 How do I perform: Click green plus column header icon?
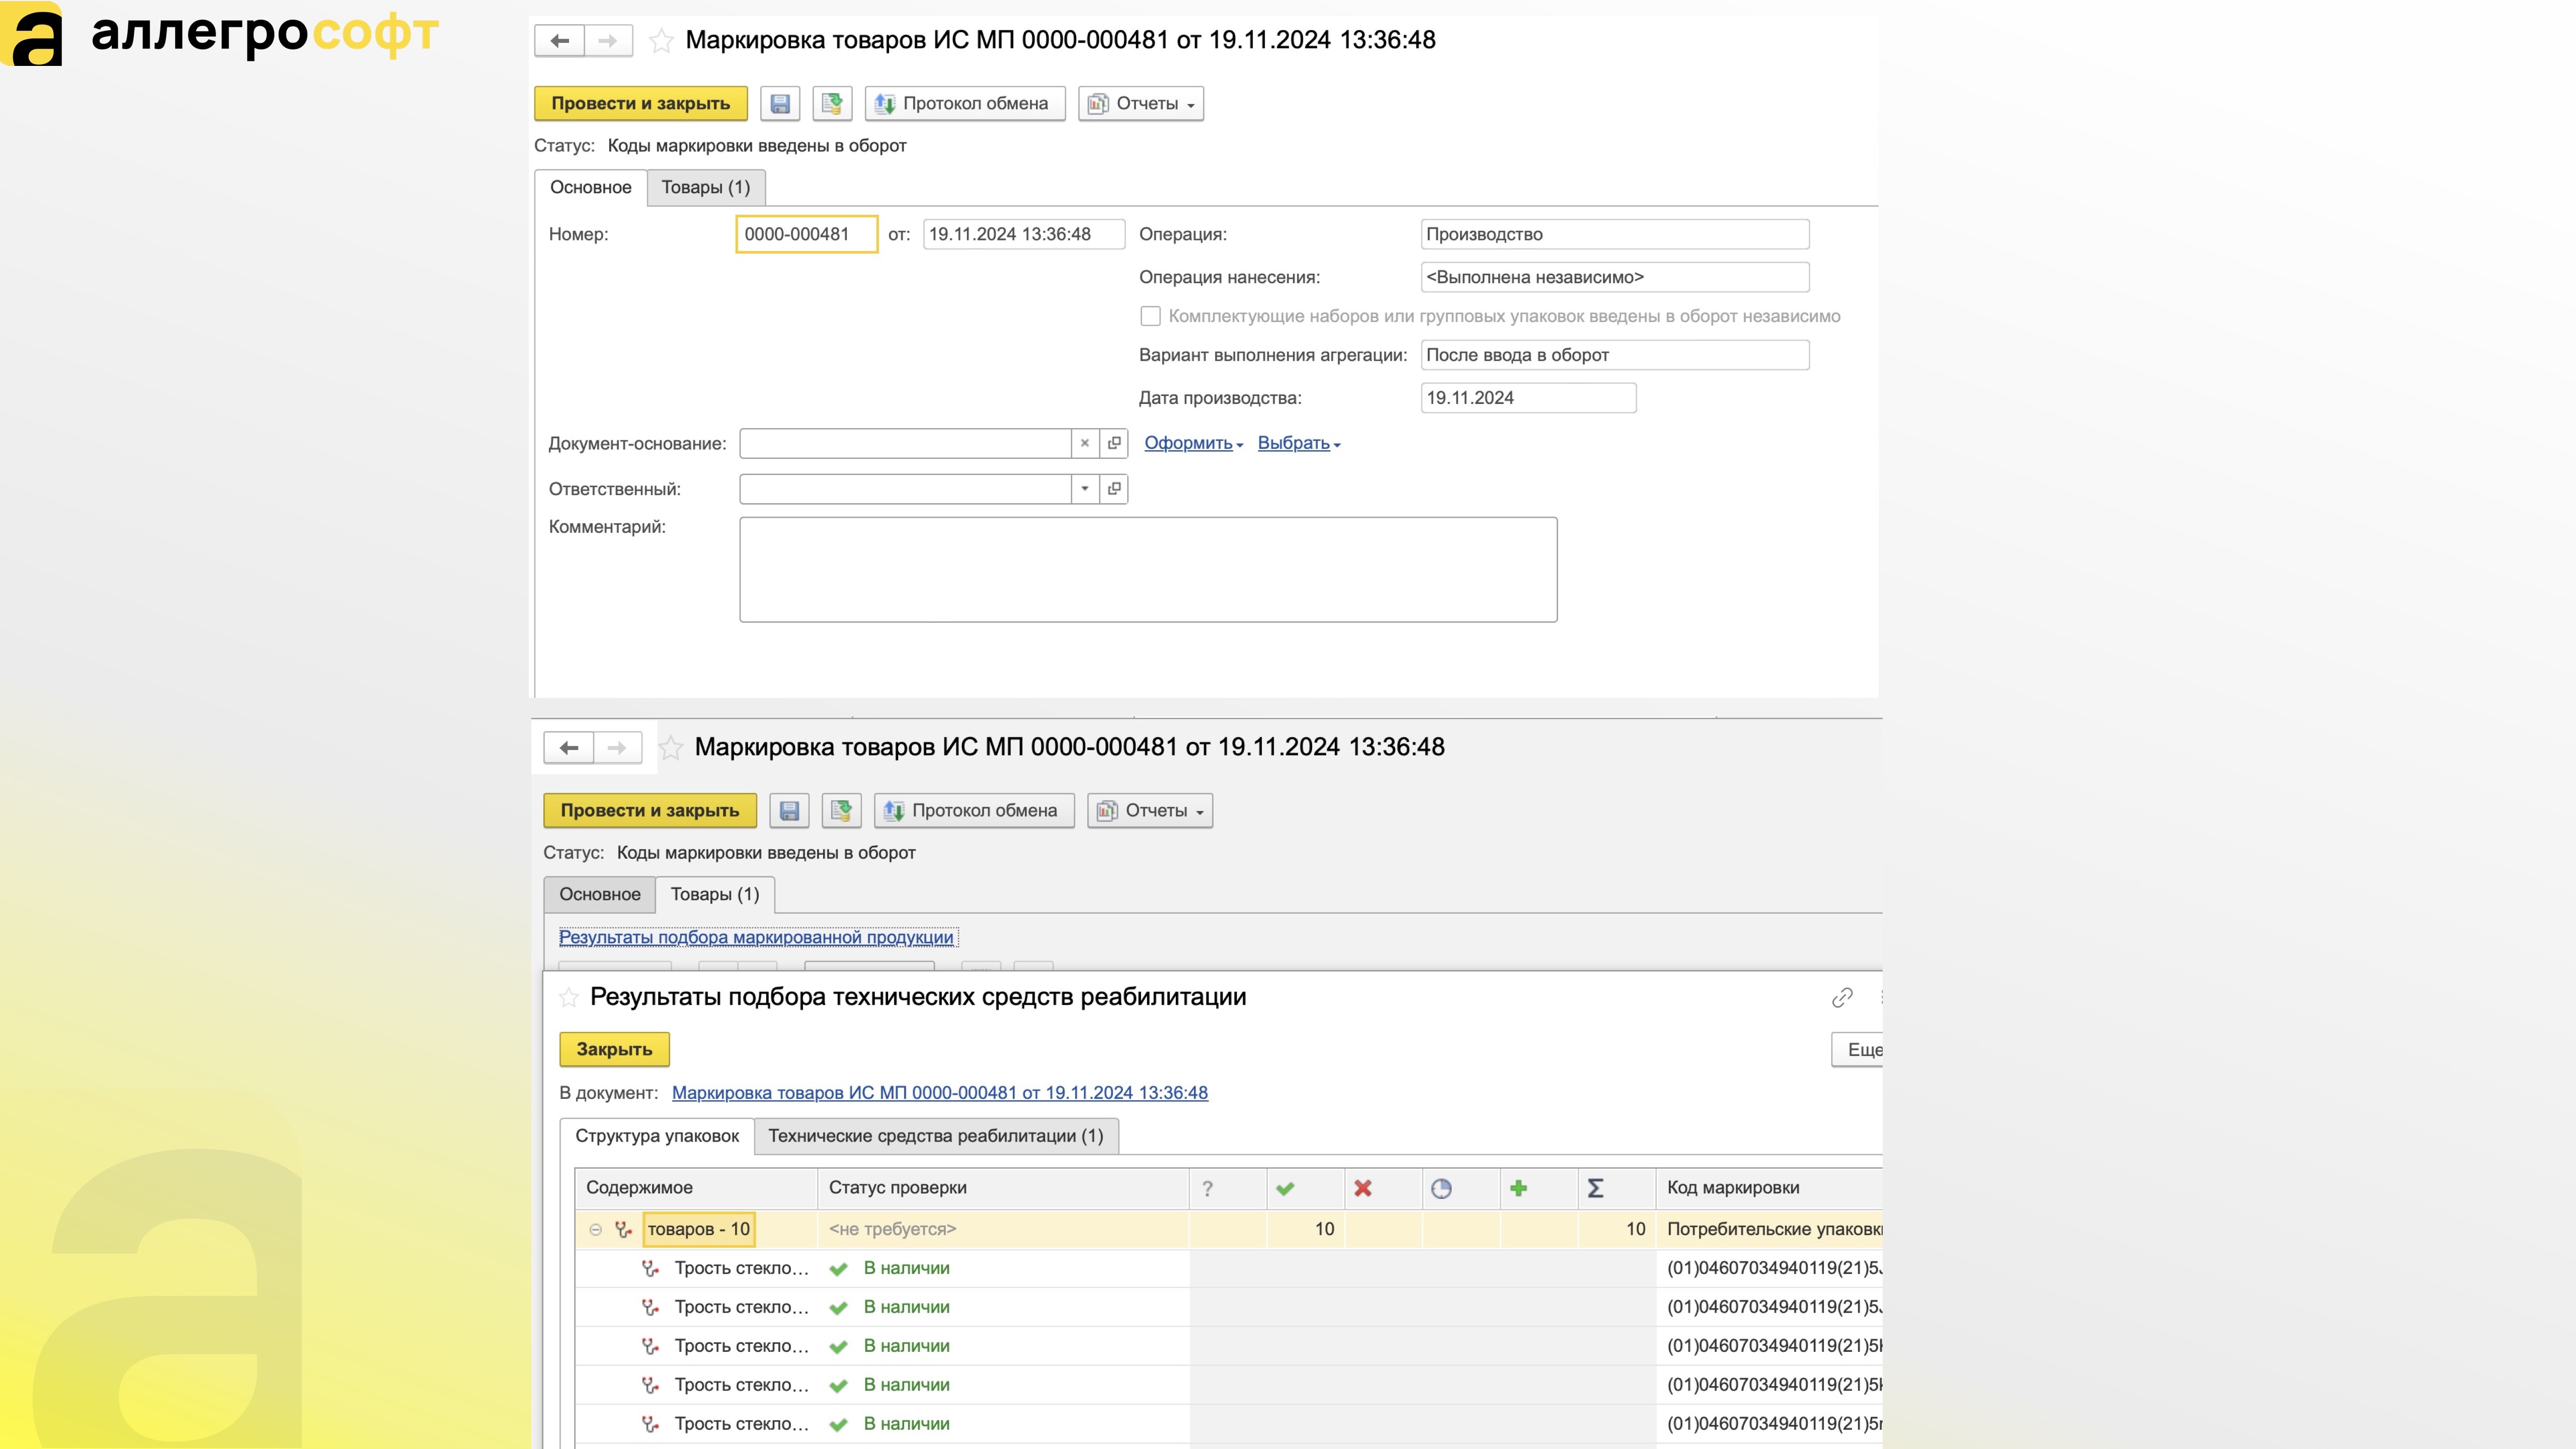[1519, 1189]
